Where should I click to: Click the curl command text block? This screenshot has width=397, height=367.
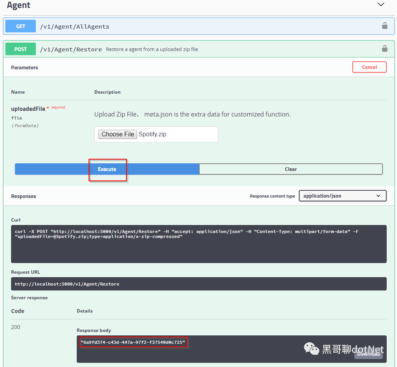[199, 244]
